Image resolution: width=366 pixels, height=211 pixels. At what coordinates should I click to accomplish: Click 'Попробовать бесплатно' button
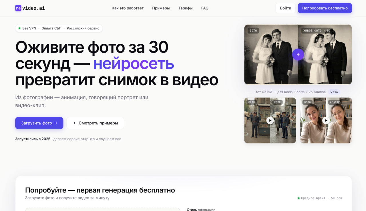325,8
